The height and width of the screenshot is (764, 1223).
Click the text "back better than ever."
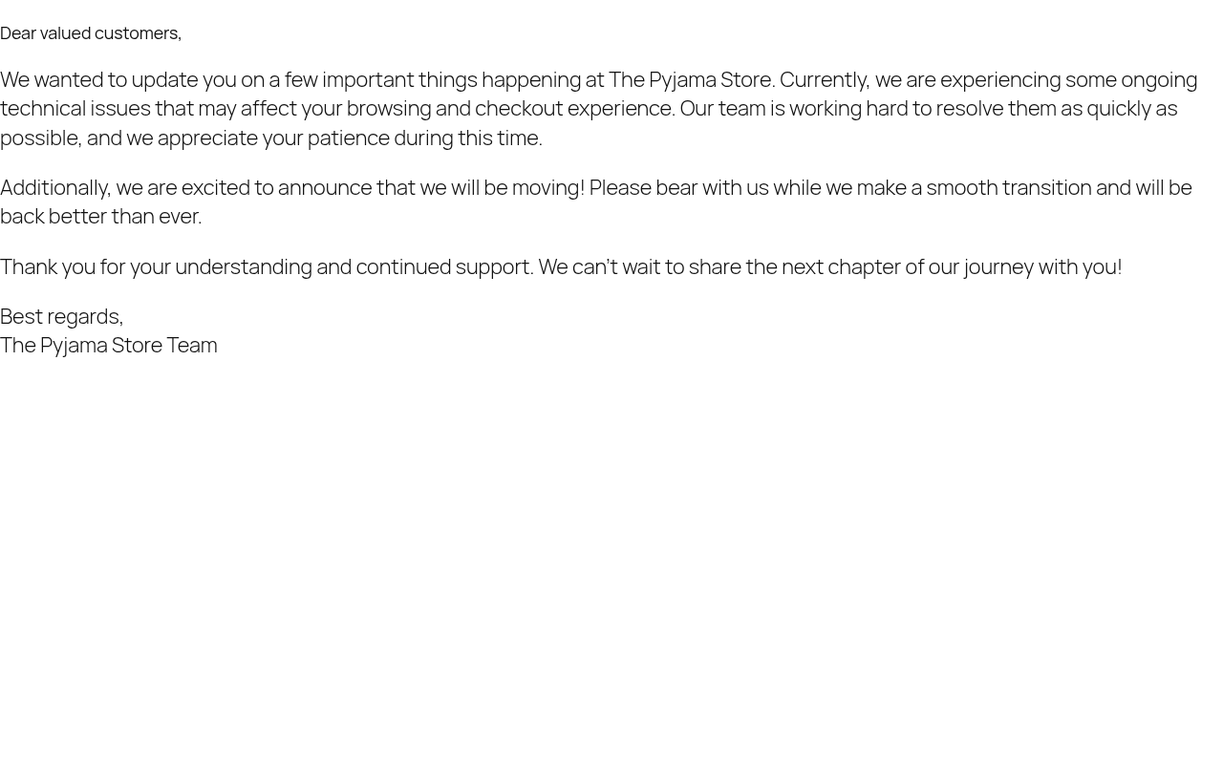click(x=100, y=216)
